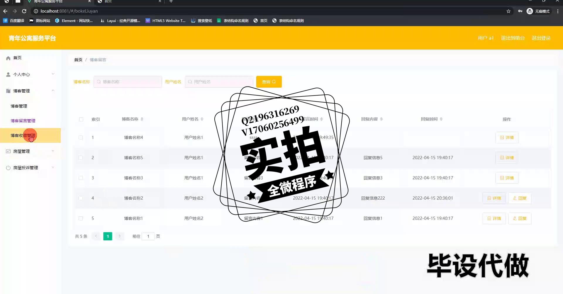Screen dimensions: 563x294
Task: Click 用户 a1 in the header
Action: 486,38
